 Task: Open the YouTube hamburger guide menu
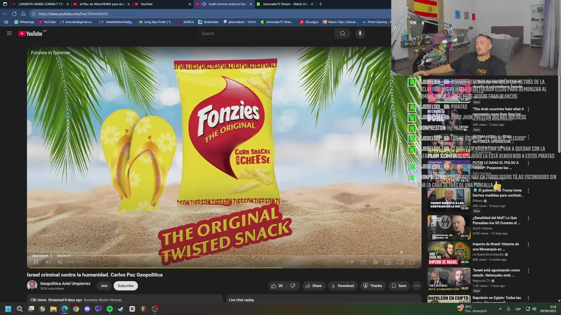[9, 33]
